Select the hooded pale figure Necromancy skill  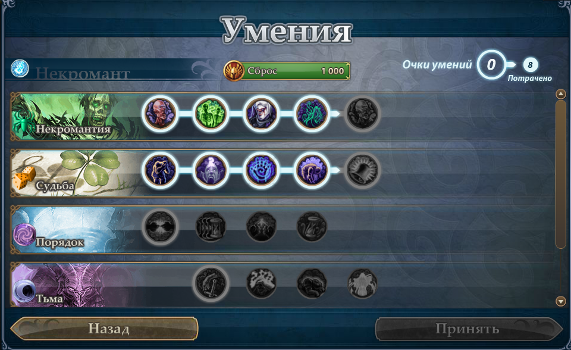pos(261,113)
